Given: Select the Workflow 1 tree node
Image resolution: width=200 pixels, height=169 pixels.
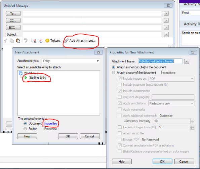Looking at the screenshot, I should (31, 73).
